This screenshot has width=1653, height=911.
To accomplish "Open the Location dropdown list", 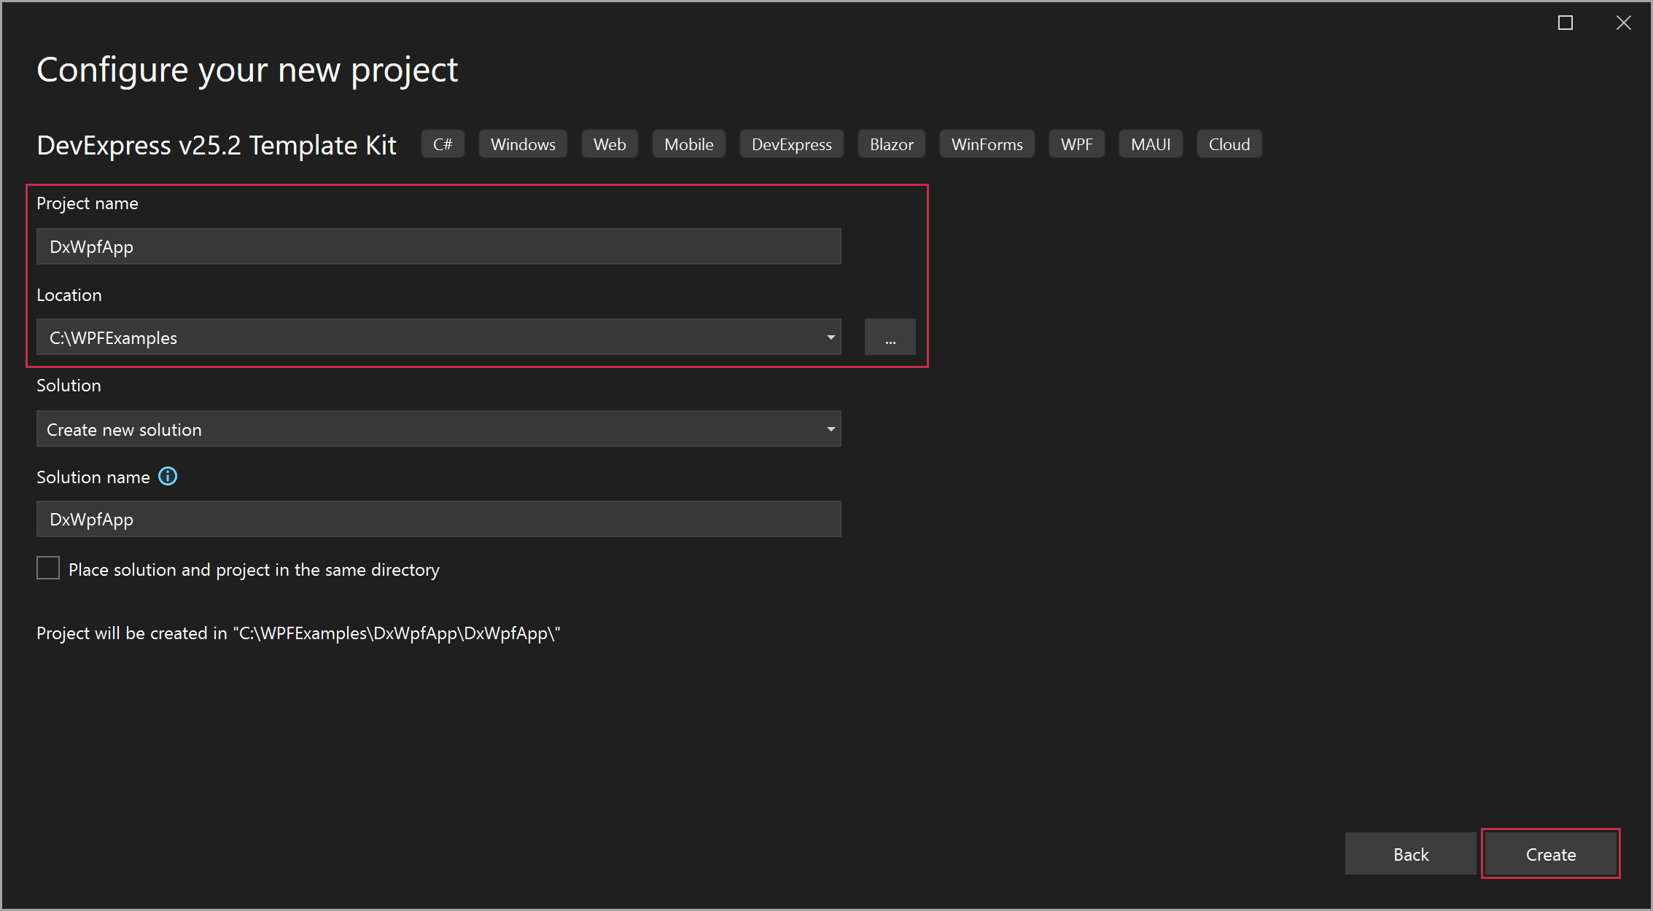I will pyautogui.click(x=830, y=337).
